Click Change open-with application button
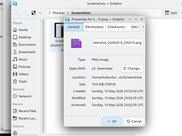The image size is (182, 136). [132, 69]
